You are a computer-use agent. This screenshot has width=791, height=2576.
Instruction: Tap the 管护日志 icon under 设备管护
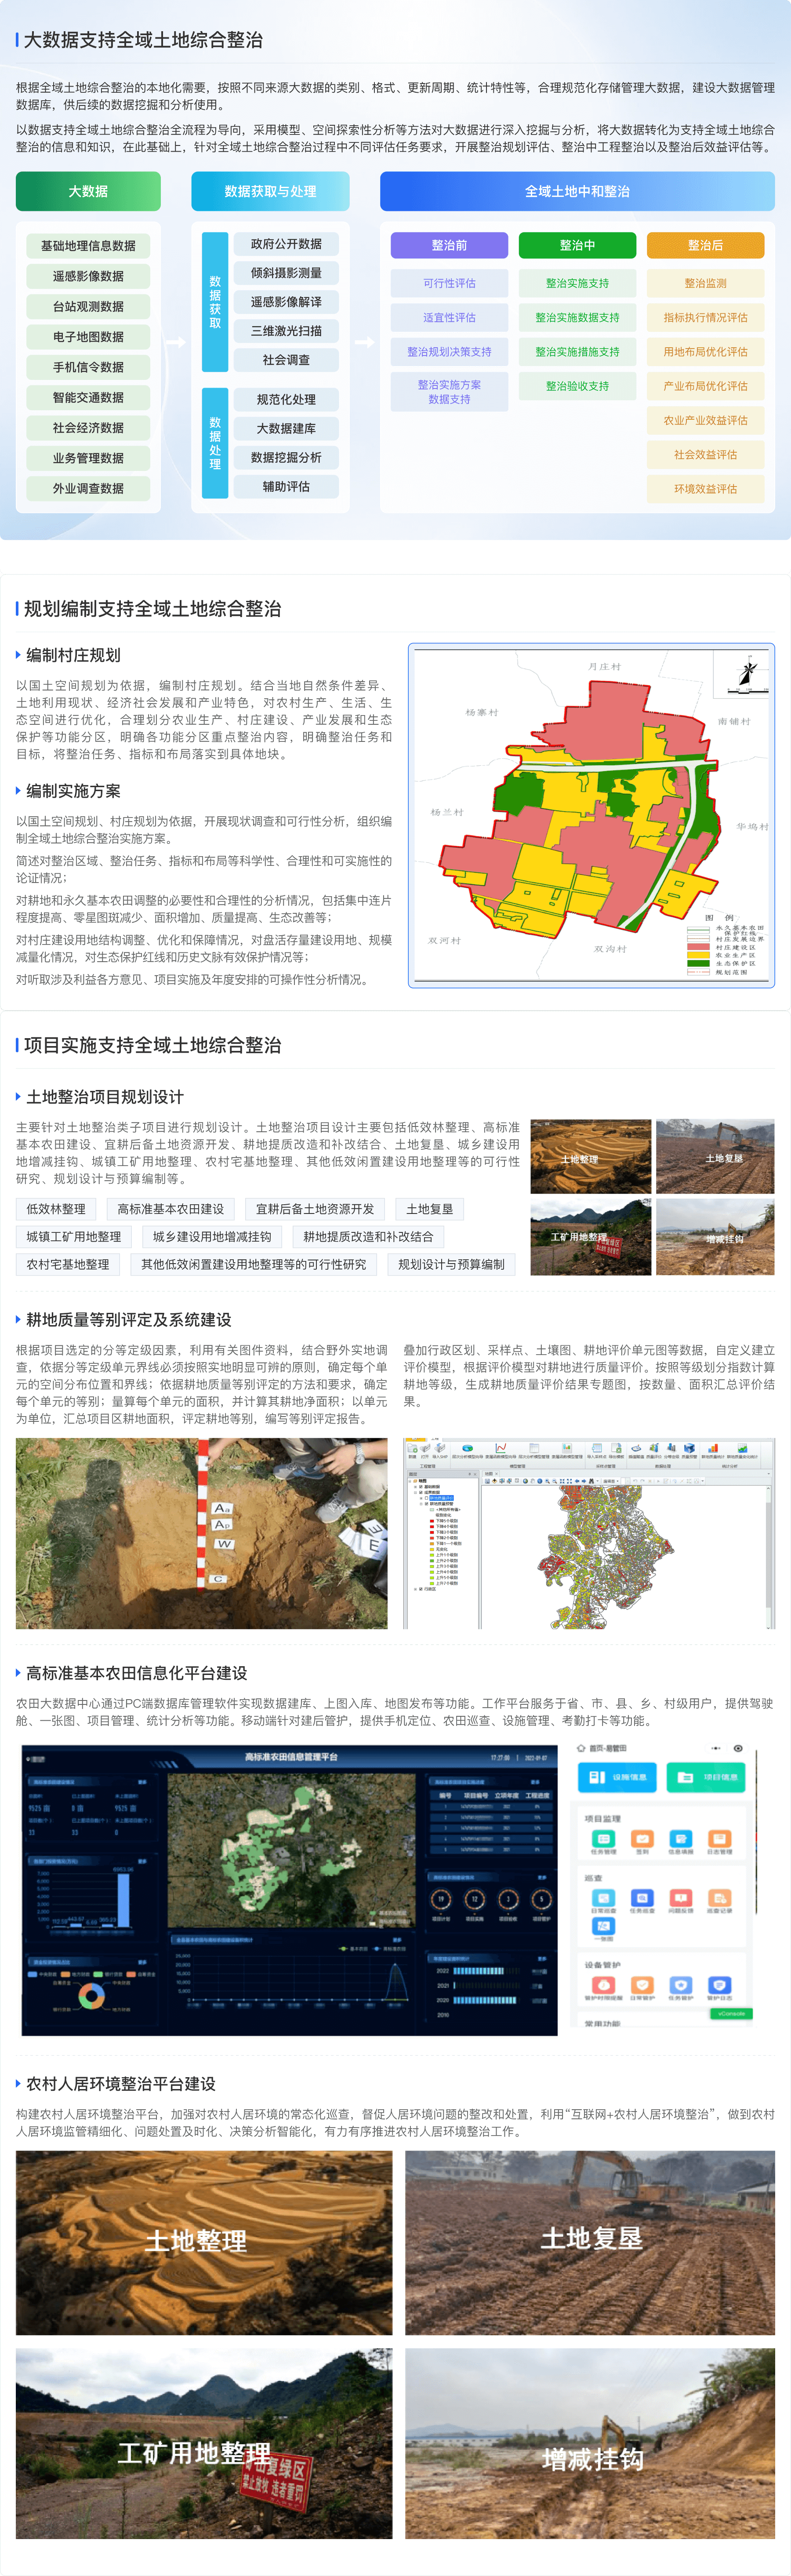coord(719,1985)
